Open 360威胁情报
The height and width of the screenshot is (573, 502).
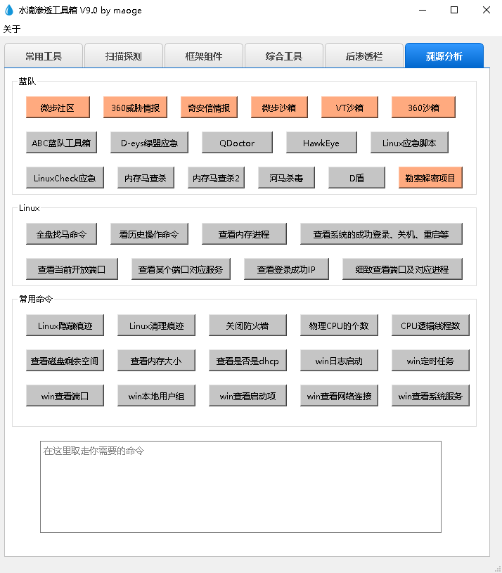[135, 108]
